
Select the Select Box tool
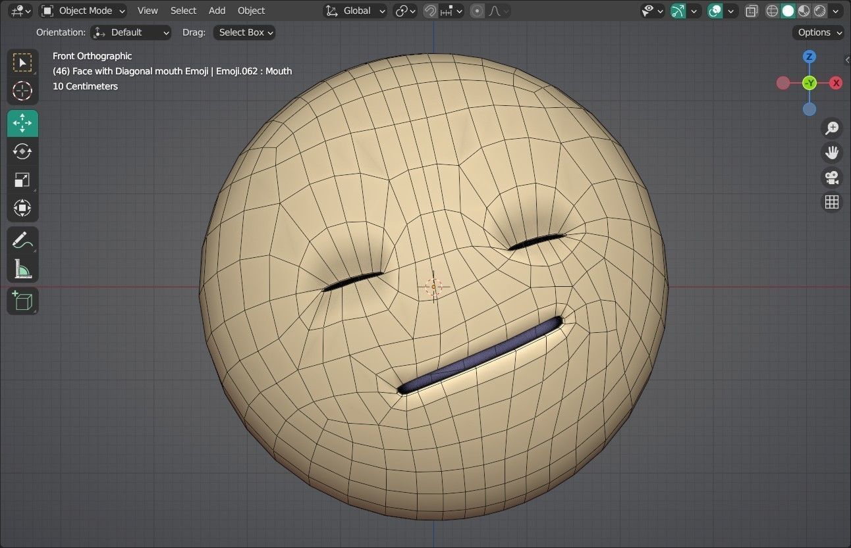22,63
